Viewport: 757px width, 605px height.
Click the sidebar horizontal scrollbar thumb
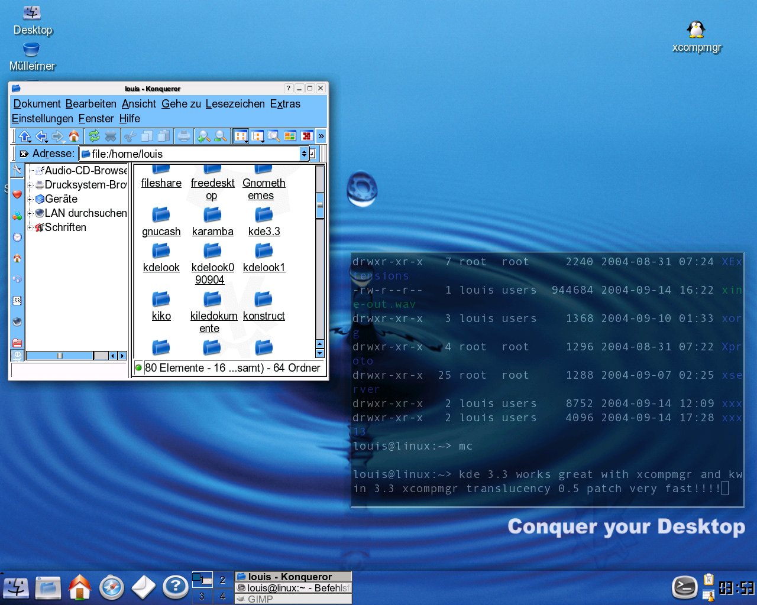[60, 356]
